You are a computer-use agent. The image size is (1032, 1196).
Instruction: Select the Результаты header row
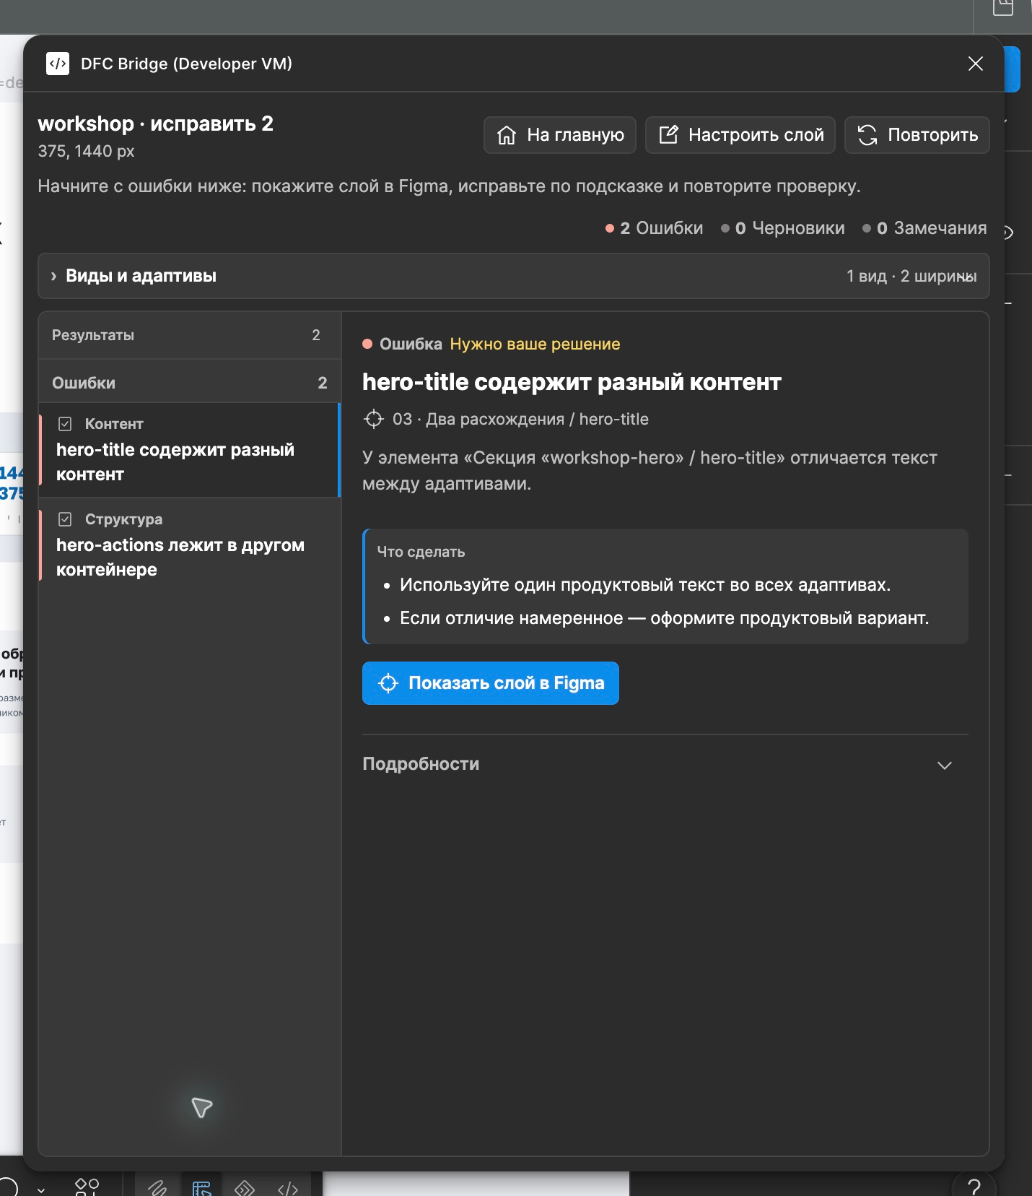(x=190, y=335)
